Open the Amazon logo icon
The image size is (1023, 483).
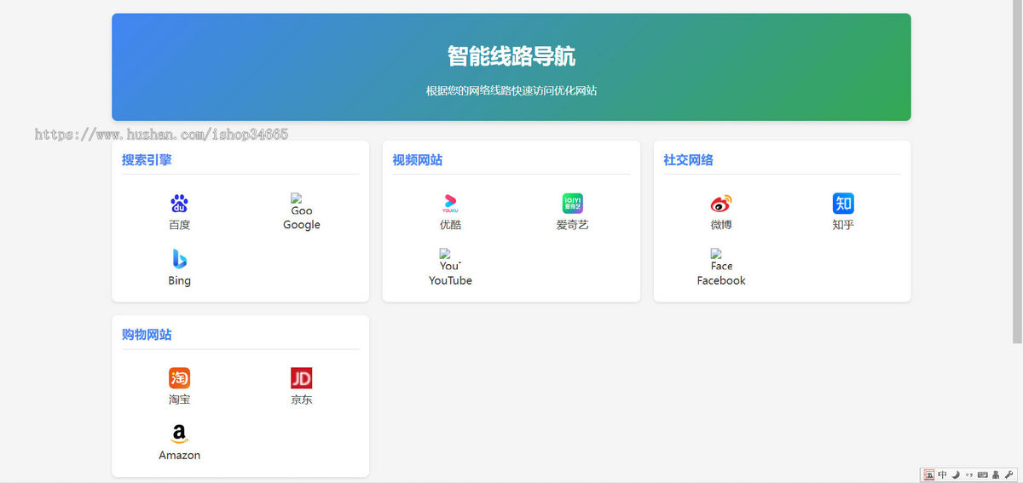pyautogui.click(x=179, y=434)
